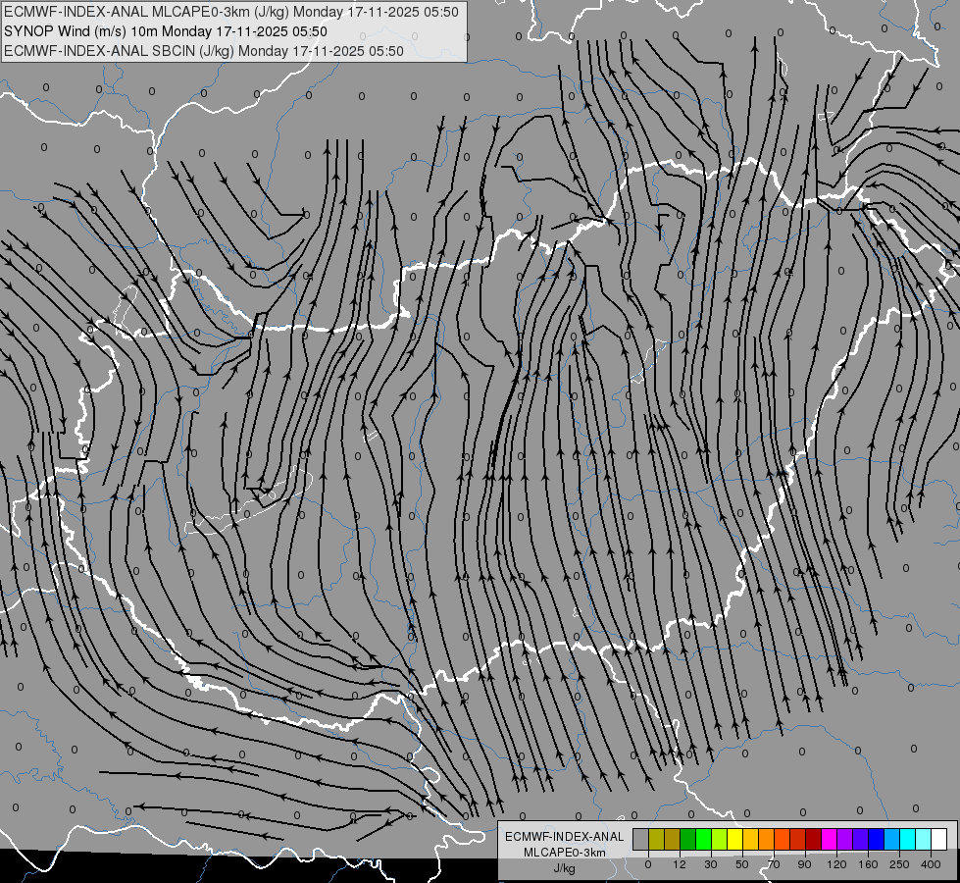Pick the indigo-violet legend swatch before 160

pyautogui.click(x=861, y=839)
